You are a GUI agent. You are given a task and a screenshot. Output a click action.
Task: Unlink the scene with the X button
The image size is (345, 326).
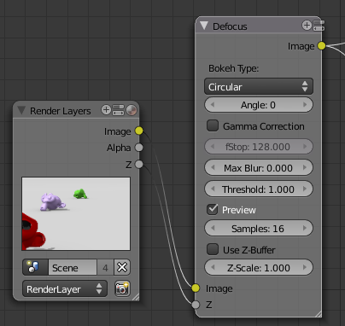(x=122, y=267)
